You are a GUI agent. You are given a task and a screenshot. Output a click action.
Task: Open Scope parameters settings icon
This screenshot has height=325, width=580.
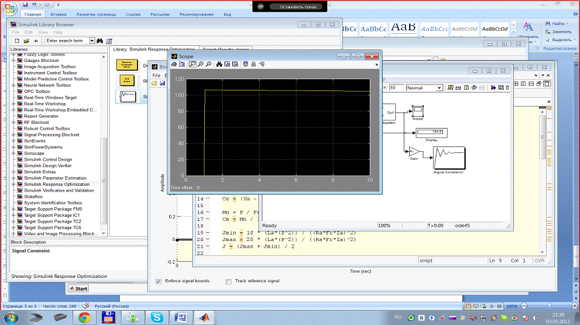(182, 64)
